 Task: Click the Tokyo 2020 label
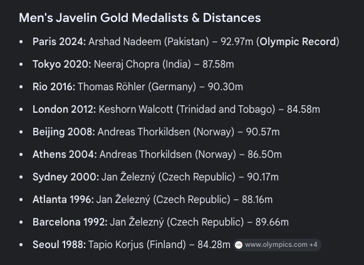tap(62, 65)
